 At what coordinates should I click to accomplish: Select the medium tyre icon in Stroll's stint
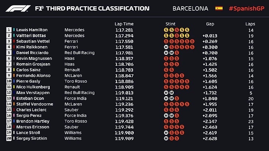click(166, 133)
